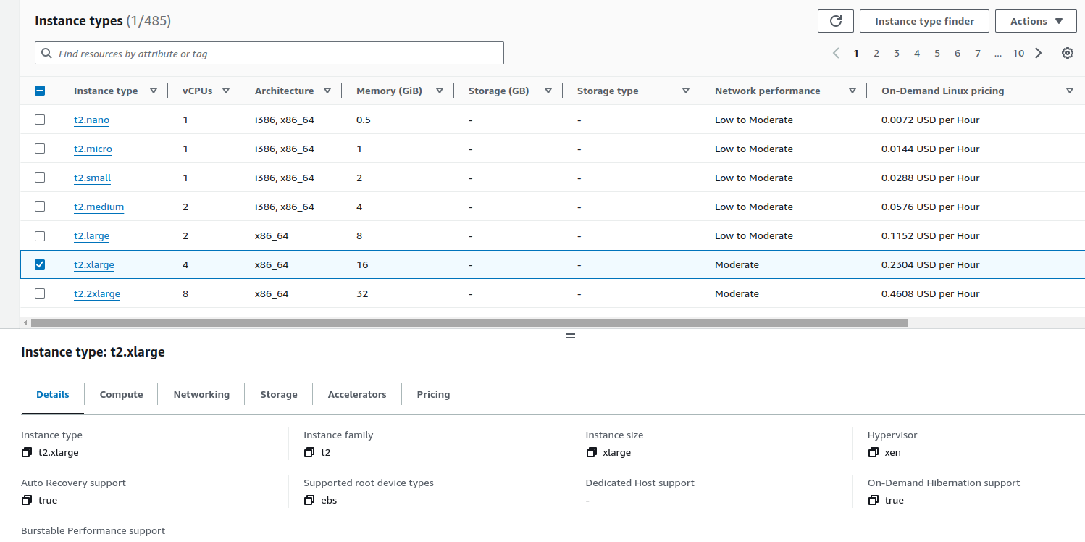1085x542 pixels.
Task: Switch to the Pricing tab
Action: [x=433, y=394]
